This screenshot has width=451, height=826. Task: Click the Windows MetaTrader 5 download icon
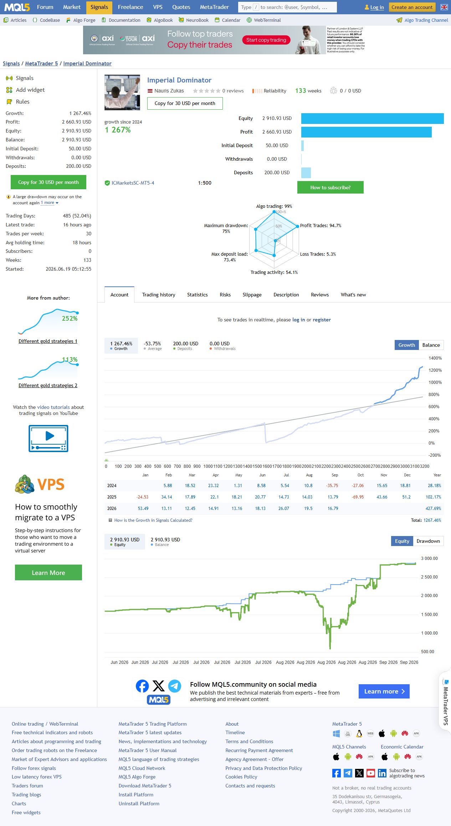pos(336,734)
